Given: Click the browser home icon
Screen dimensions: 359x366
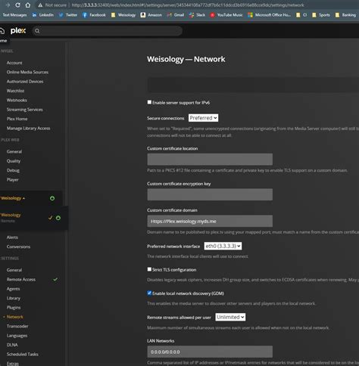Looking at the screenshot, I should [x=28, y=5].
